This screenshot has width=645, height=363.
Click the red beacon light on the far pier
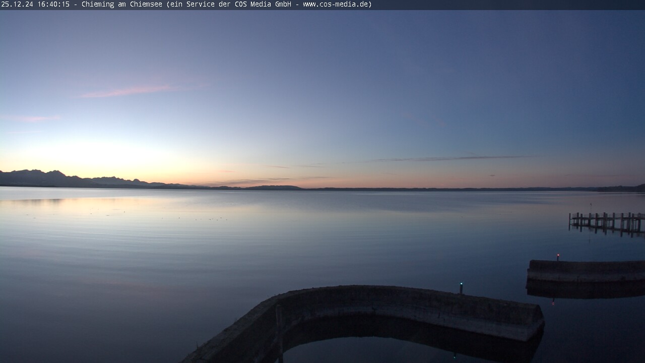558,256
